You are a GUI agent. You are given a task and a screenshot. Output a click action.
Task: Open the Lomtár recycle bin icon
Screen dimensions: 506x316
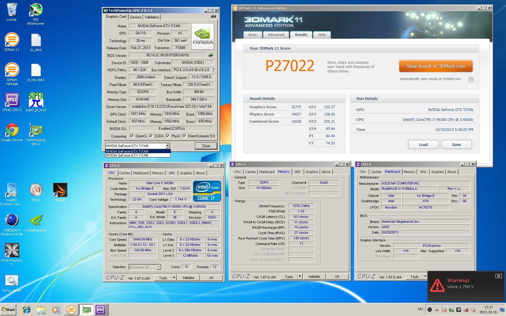coord(12,12)
